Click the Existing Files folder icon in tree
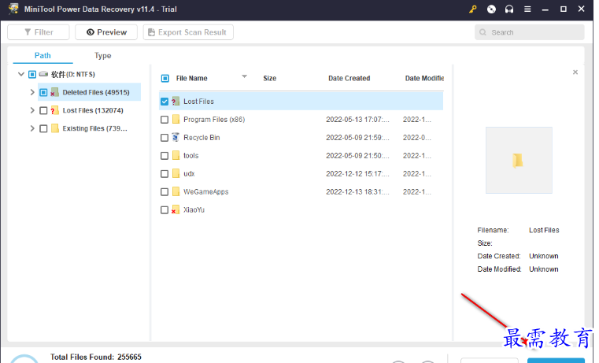Image resolution: width=599 pixels, height=363 pixels. point(55,128)
